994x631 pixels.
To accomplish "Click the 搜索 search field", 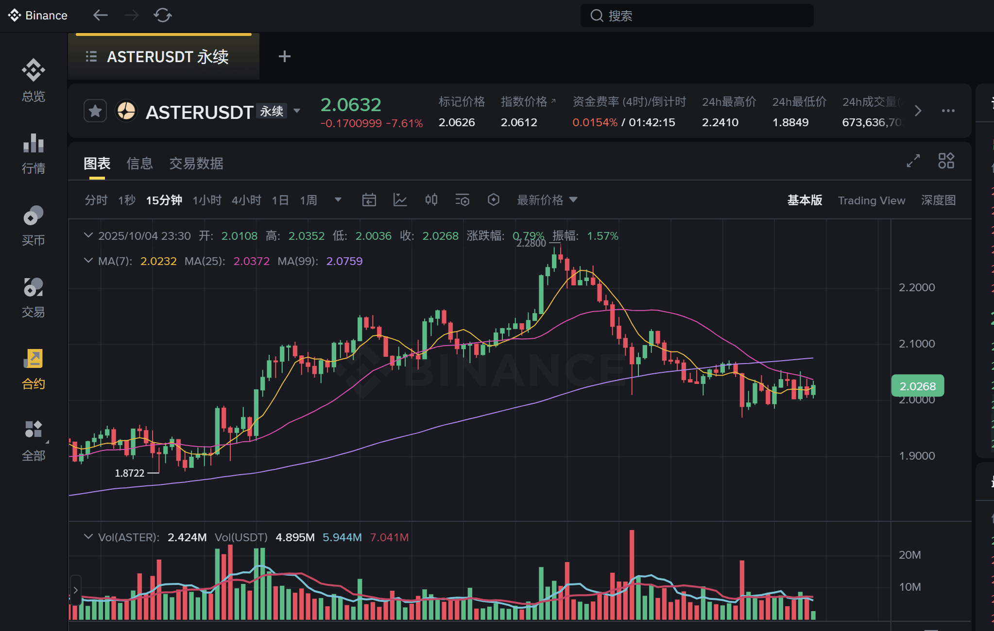I will [x=697, y=16].
